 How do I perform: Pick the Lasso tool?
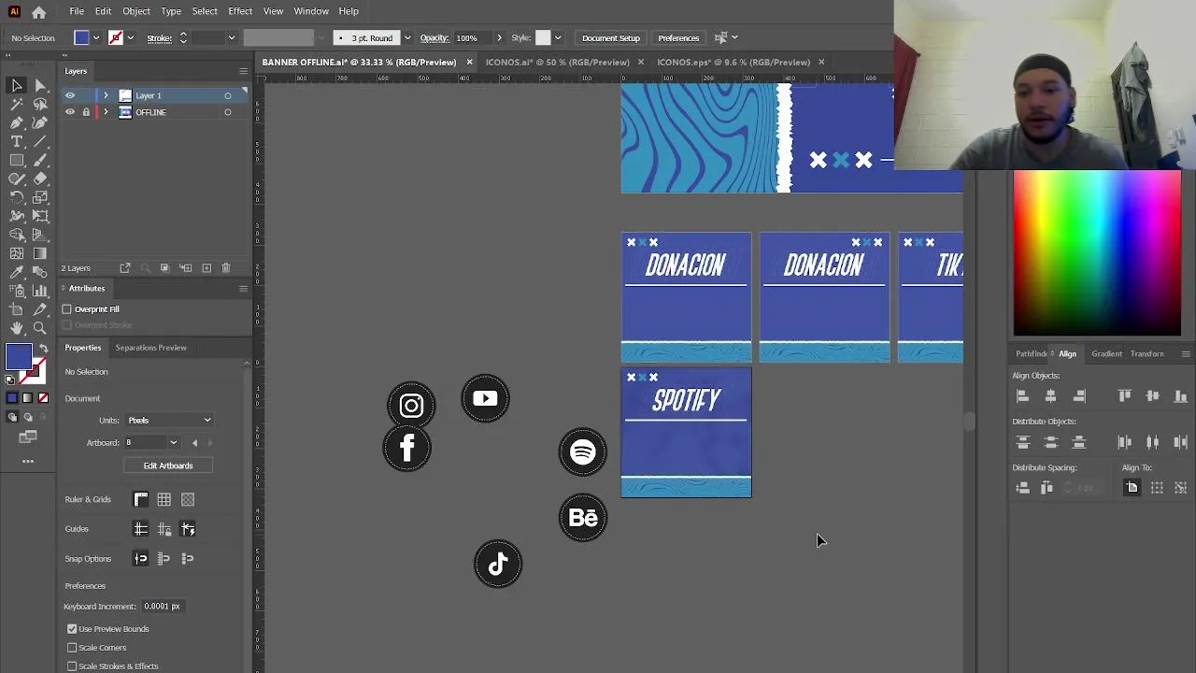pos(40,104)
